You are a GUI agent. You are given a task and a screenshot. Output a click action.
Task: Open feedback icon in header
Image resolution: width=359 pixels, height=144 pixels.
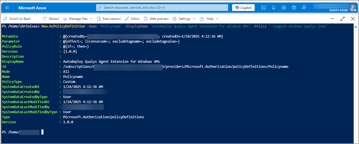coord(304,8)
